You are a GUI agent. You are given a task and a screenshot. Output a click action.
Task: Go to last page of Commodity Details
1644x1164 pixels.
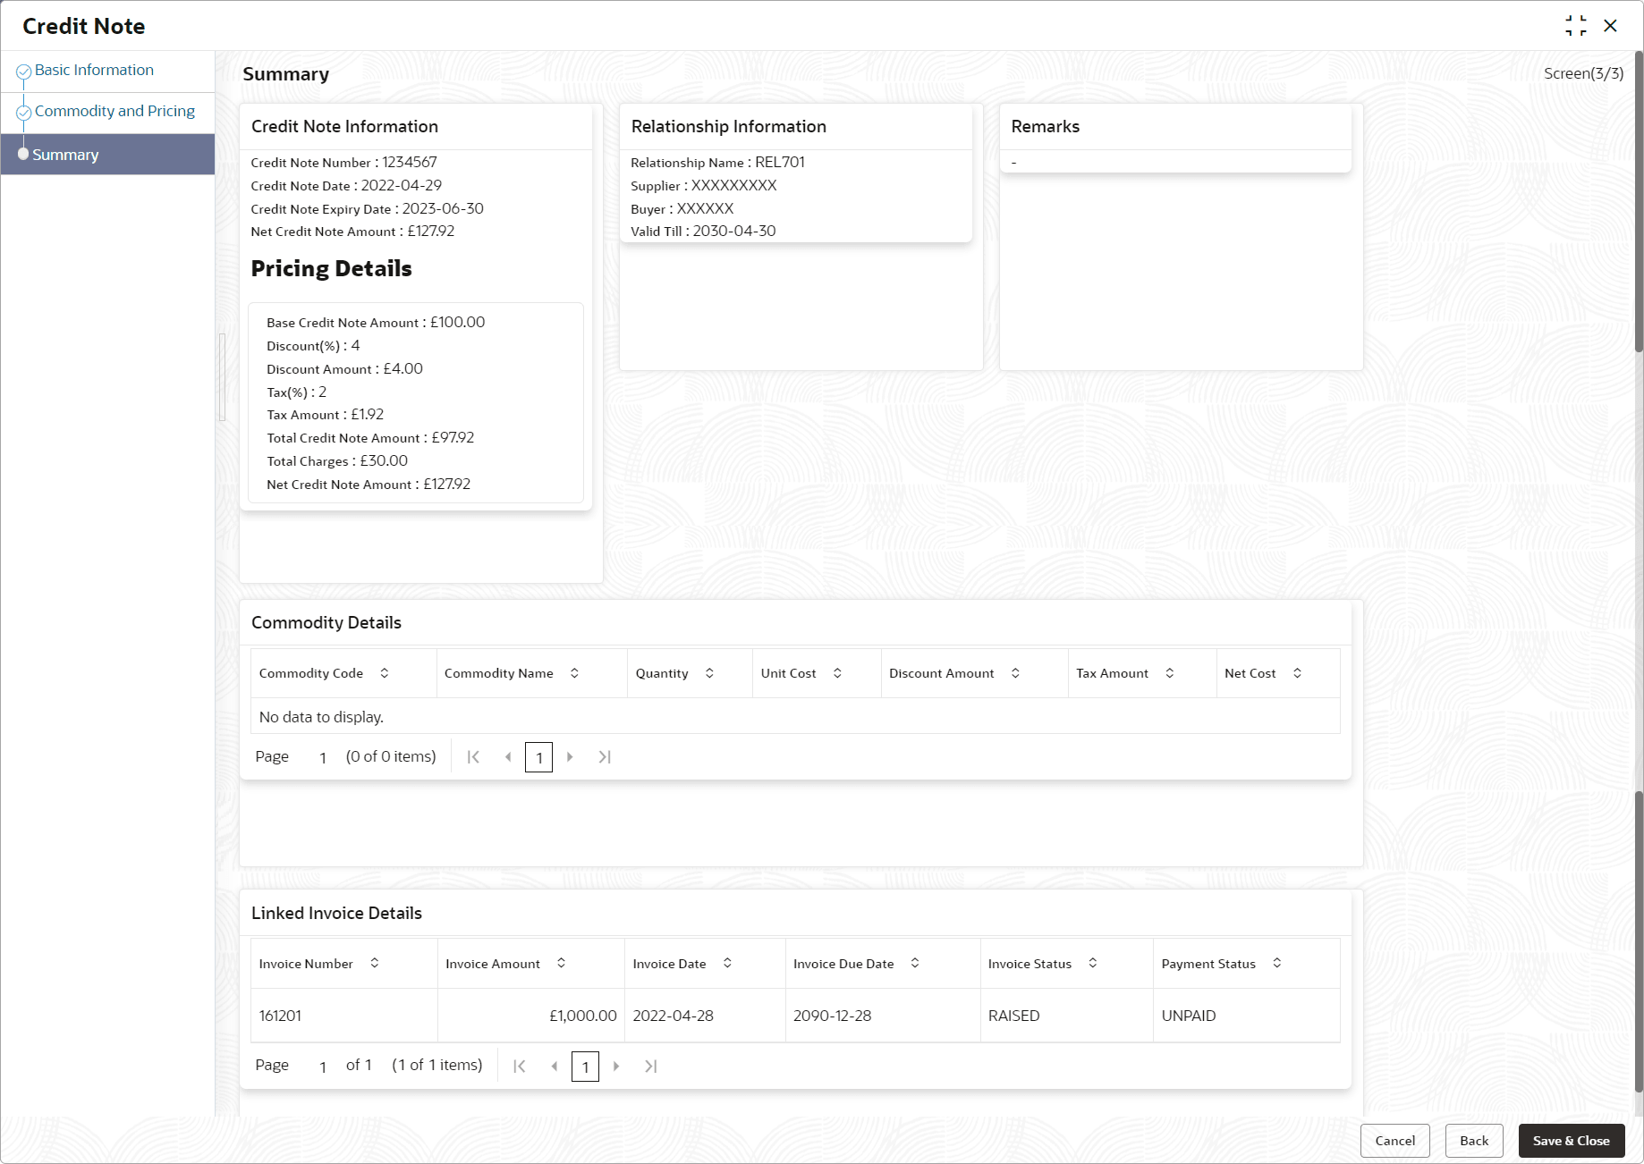(605, 757)
